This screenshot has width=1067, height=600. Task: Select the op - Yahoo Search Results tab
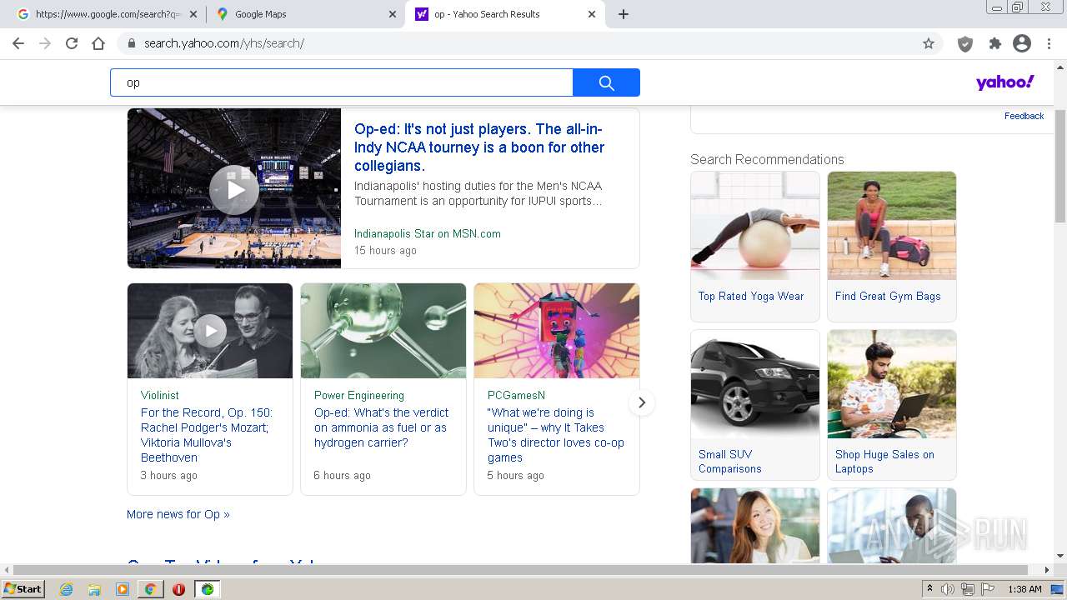[x=504, y=14]
